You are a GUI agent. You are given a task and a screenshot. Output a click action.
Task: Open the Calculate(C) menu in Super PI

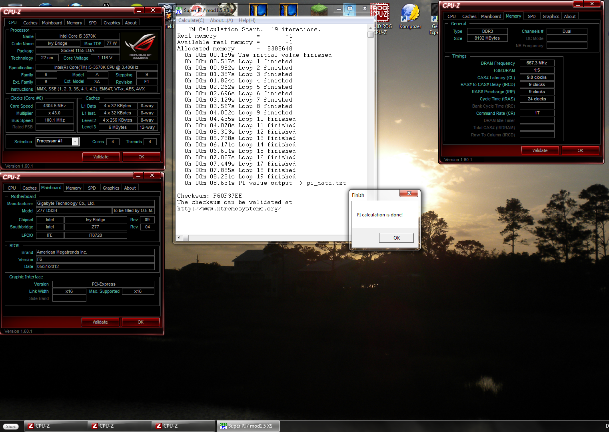pyautogui.click(x=191, y=20)
